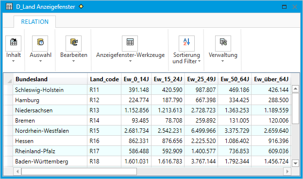The height and width of the screenshot is (179, 303).
Task: Click the horizontal scrollbar left arrow
Action: (x=17, y=171)
